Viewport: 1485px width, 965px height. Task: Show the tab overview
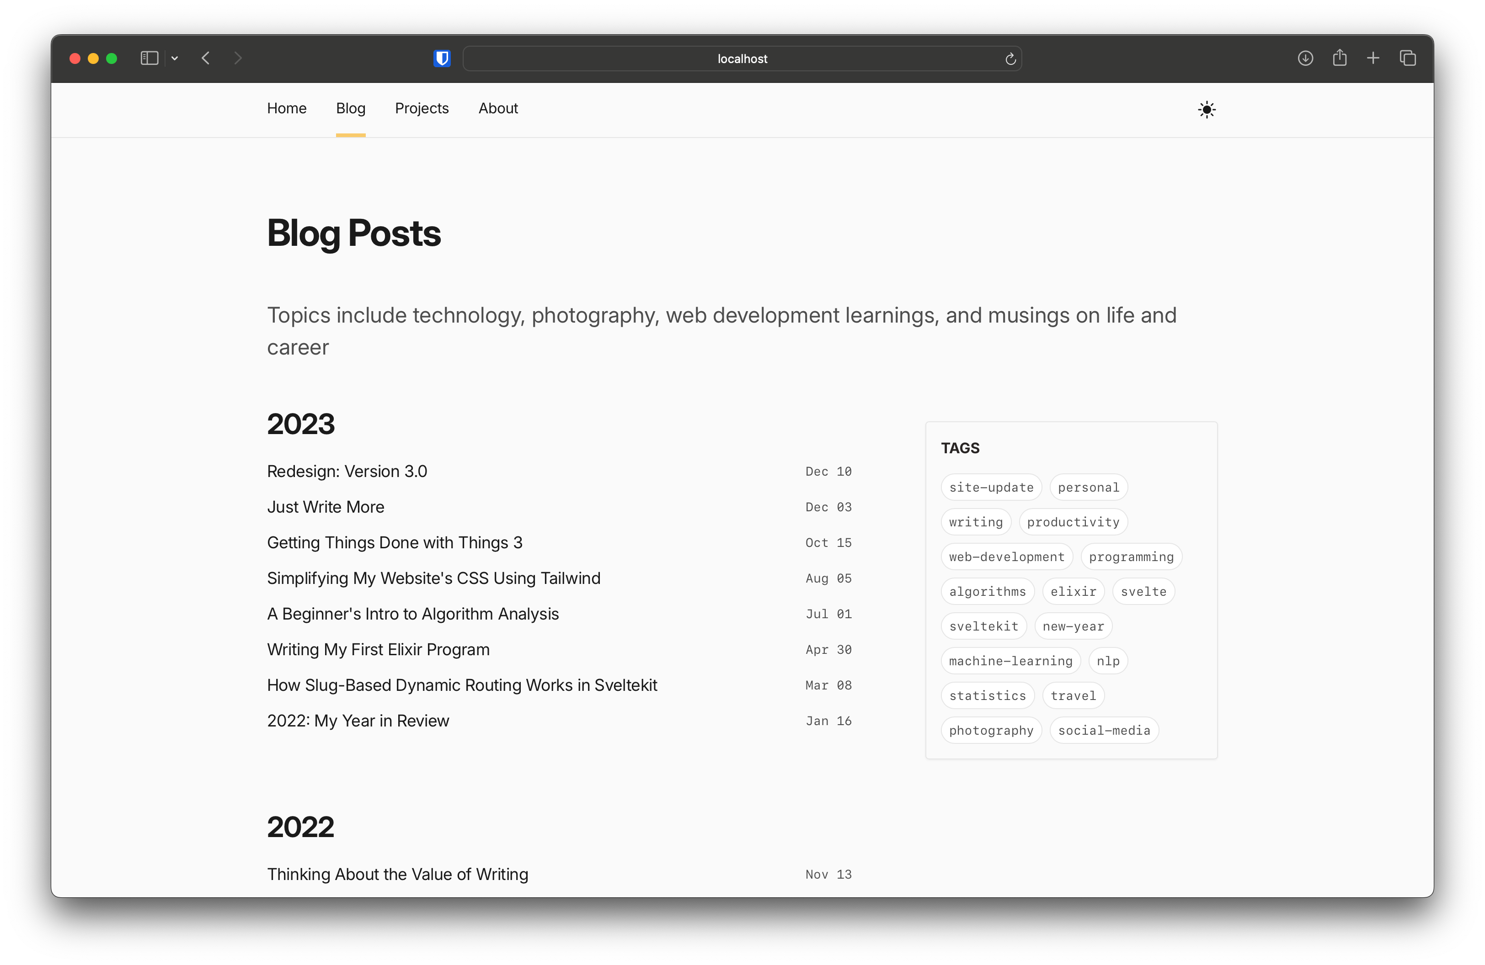pyautogui.click(x=1408, y=58)
